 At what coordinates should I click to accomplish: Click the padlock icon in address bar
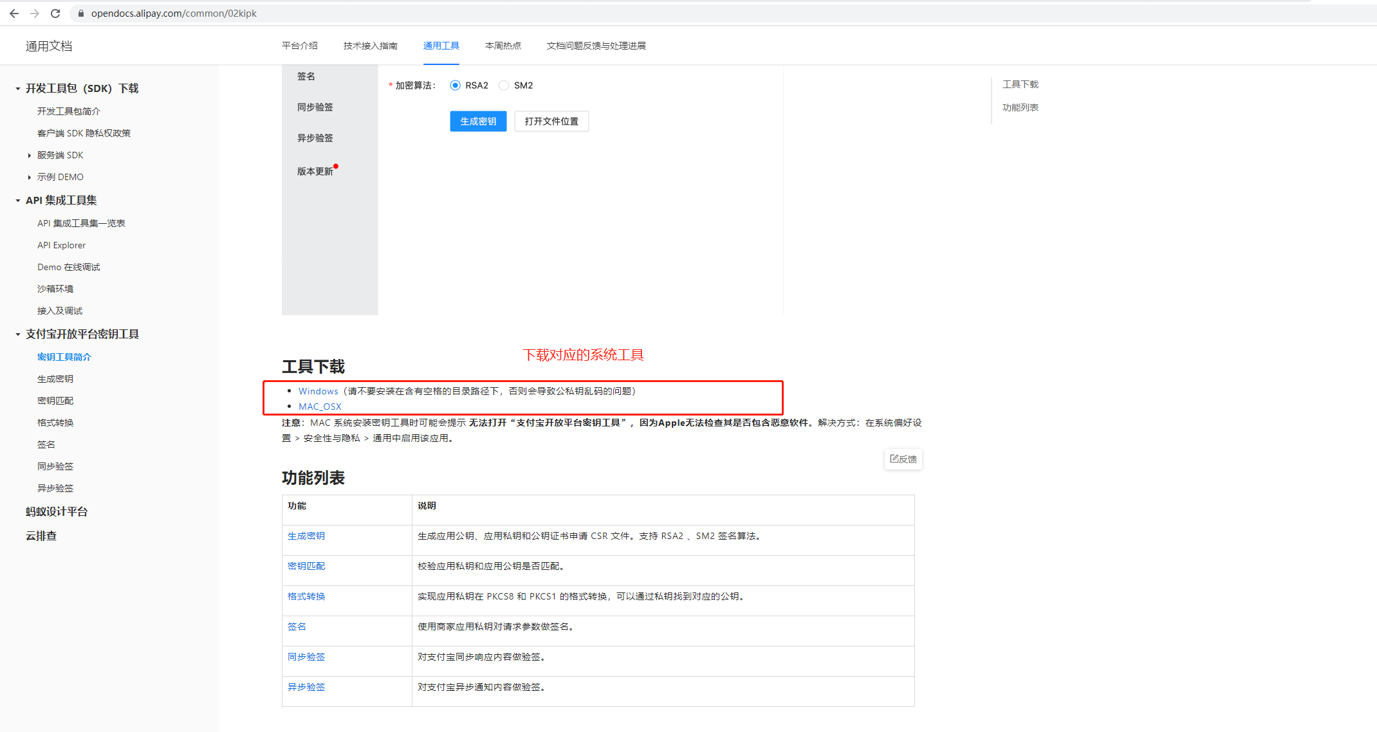[81, 13]
